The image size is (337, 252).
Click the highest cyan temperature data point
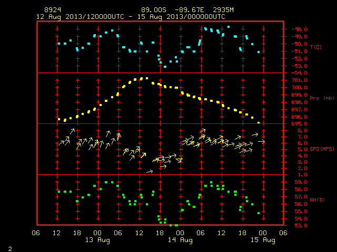coord(229,27)
